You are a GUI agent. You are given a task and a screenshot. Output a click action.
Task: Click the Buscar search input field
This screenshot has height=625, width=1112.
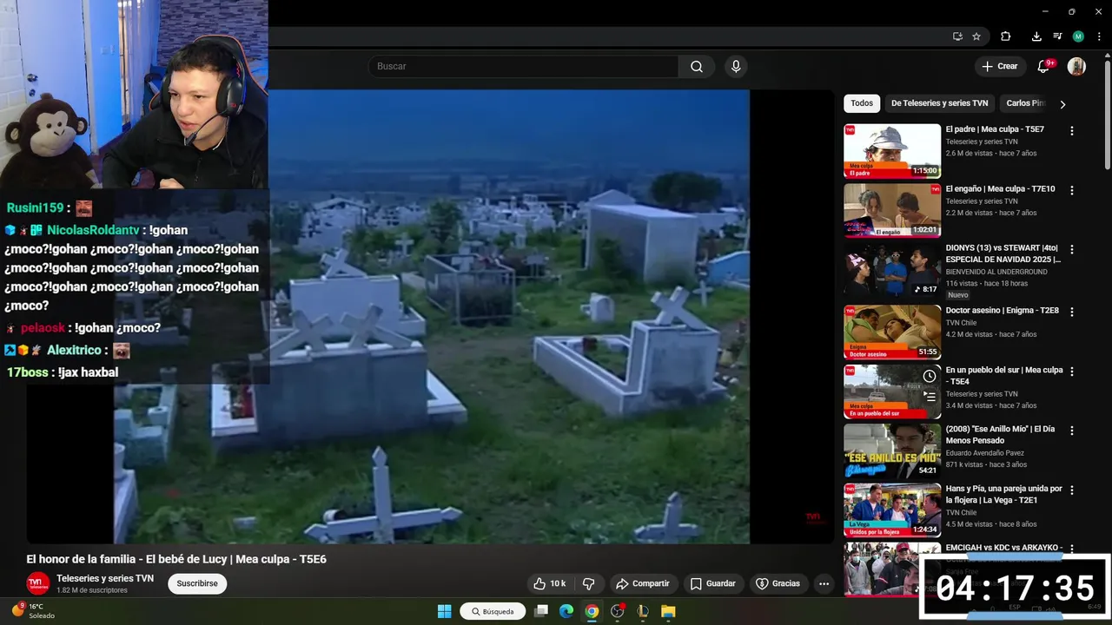523,66
